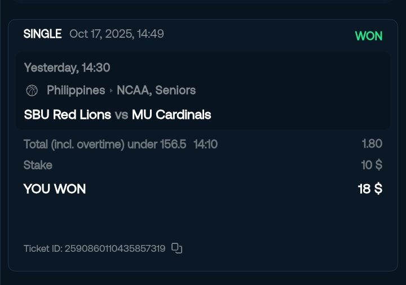Click the Total under 156.5 selection
This screenshot has height=285, width=406.
[105, 144]
